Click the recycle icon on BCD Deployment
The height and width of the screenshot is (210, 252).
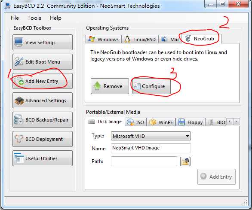coord(19,139)
